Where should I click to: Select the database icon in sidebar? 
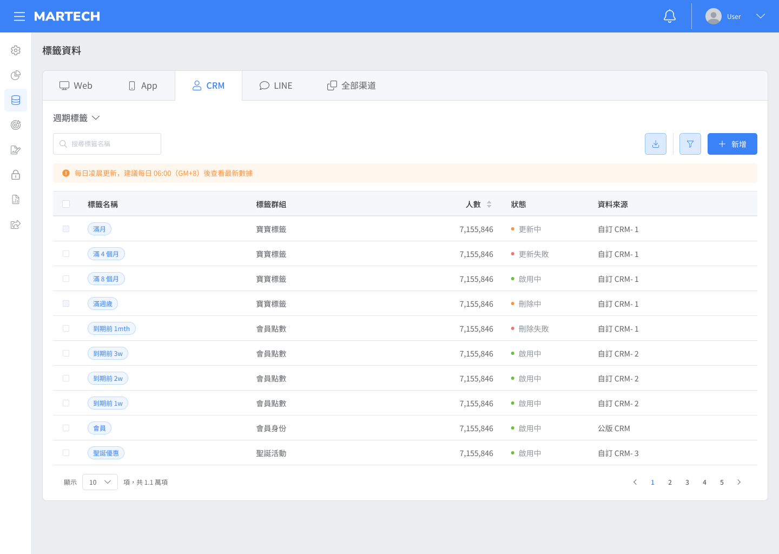[x=16, y=100]
